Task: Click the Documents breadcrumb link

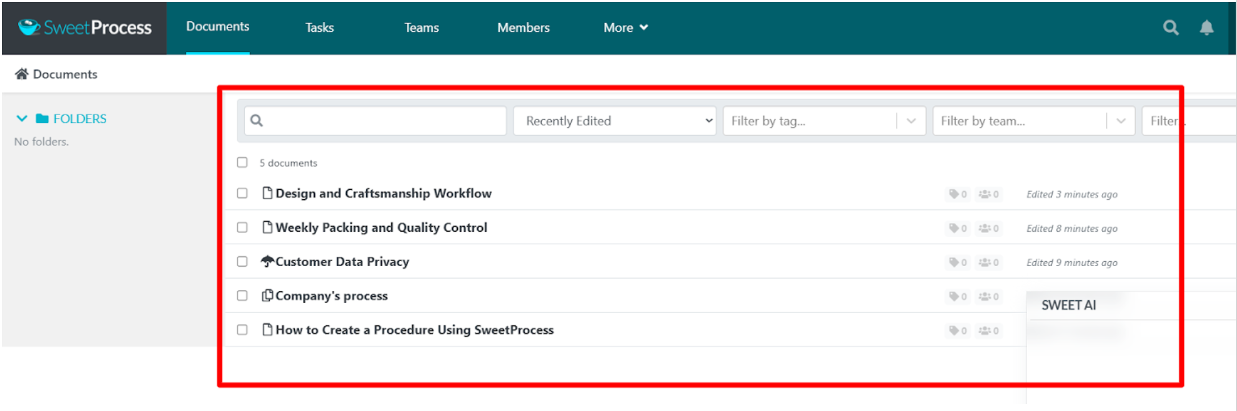Action: point(65,74)
